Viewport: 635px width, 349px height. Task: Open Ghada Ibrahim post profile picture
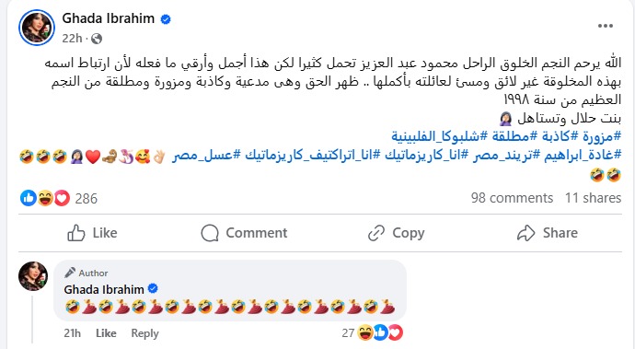pyautogui.click(x=37, y=28)
